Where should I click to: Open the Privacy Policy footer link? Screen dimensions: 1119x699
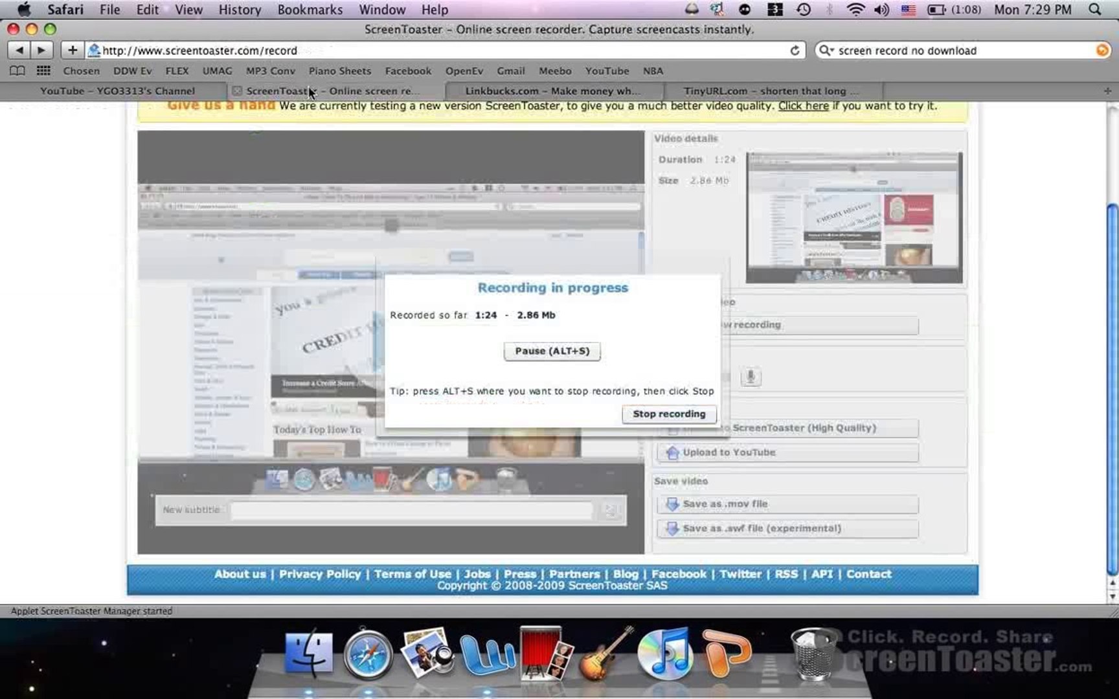click(x=320, y=574)
